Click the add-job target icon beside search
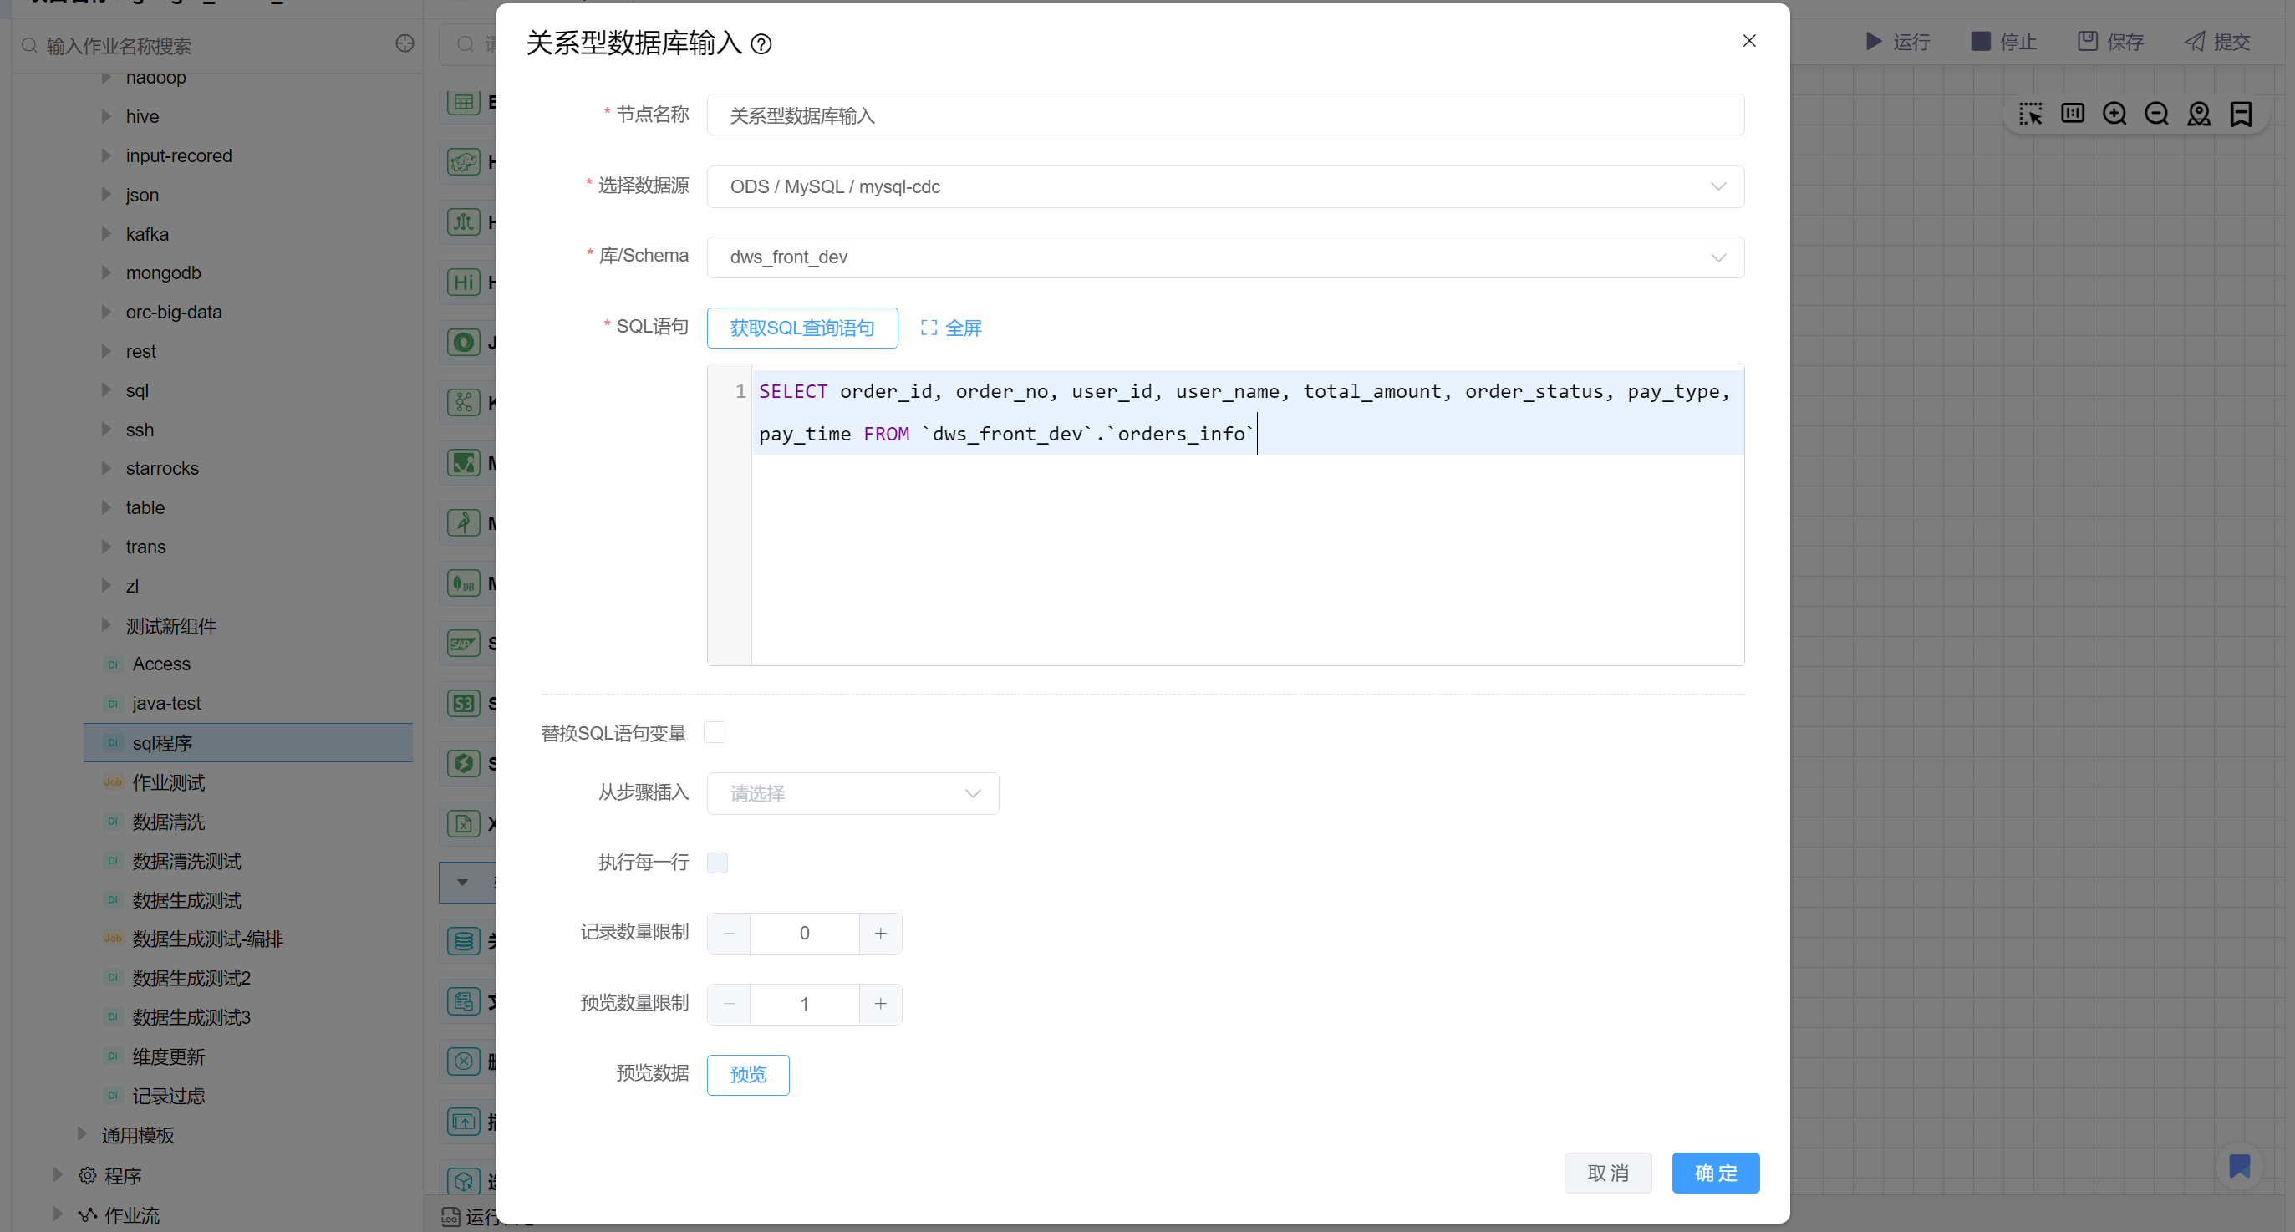 tap(405, 43)
